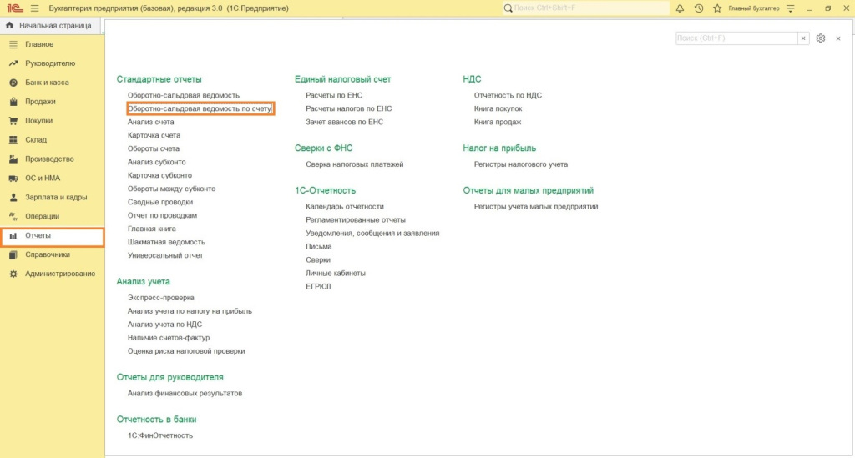Click the Склад grid icon

pos(13,140)
